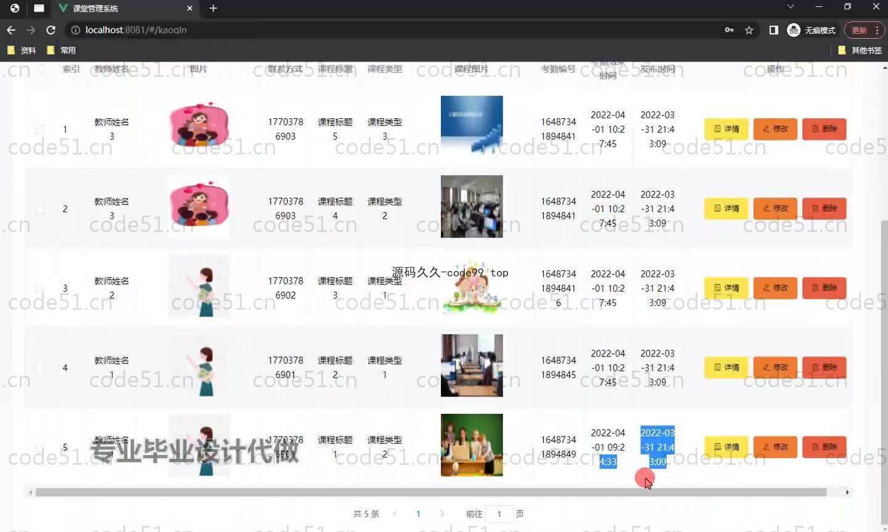
Task: Open the 常用 bookmark folder
Action: [x=61, y=50]
